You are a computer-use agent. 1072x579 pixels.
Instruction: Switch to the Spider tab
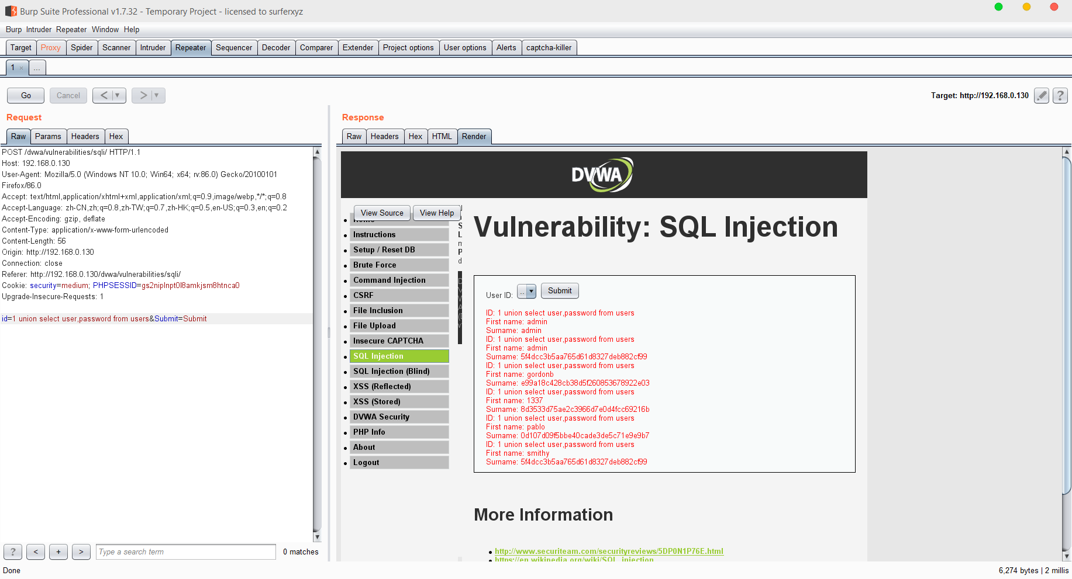point(82,47)
